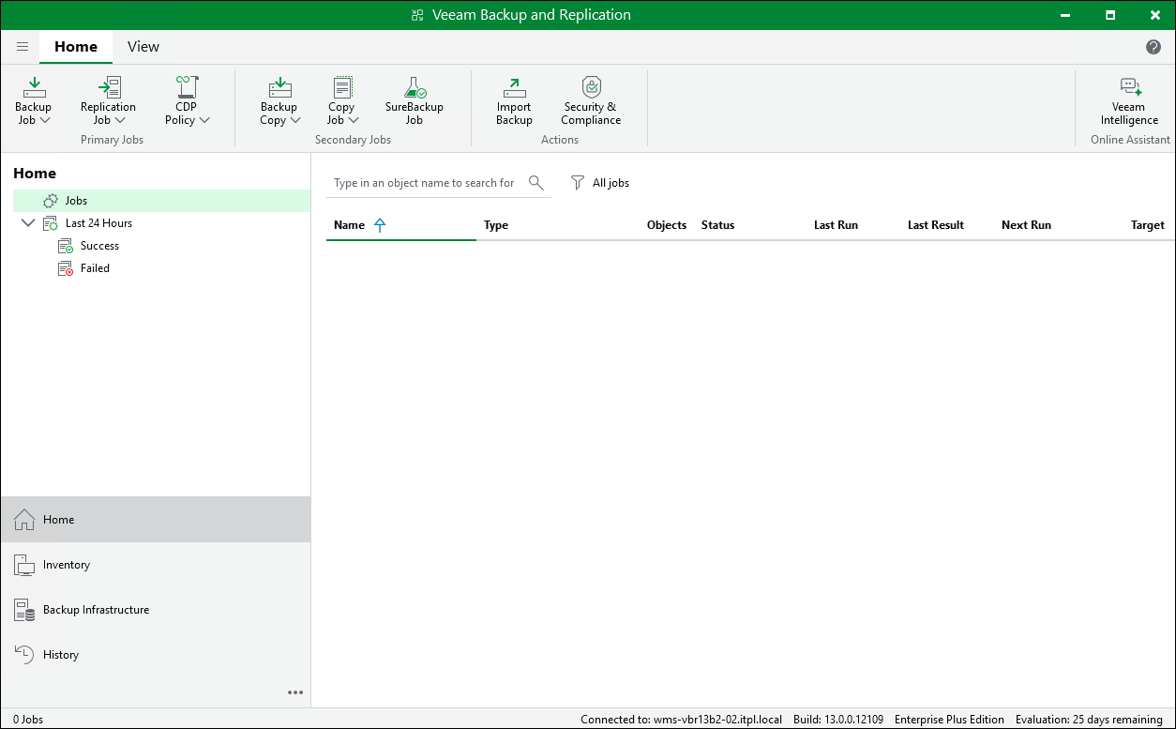Open the Backup Infrastructure view
Image resolution: width=1176 pixels, height=729 pixels.
[x=156, y=610]
